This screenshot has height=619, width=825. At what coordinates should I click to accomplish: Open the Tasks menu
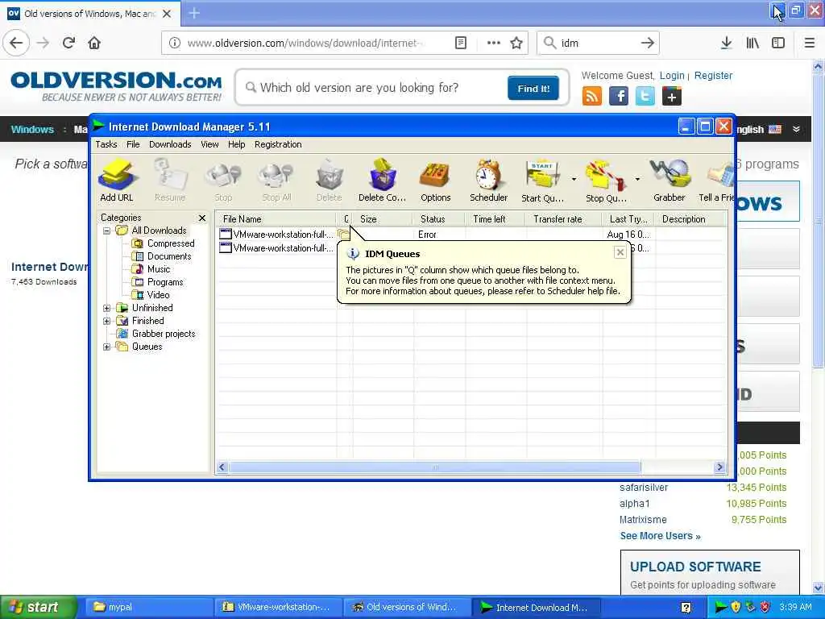[106, 144]
